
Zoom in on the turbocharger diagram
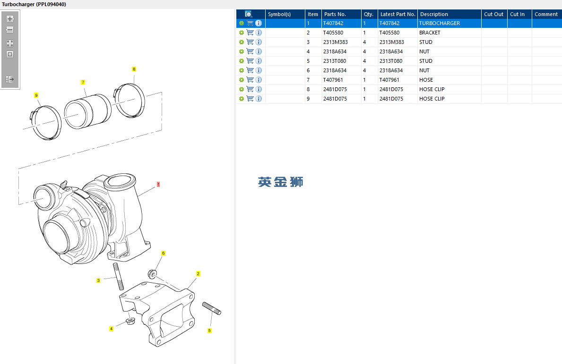coord(10,18)
